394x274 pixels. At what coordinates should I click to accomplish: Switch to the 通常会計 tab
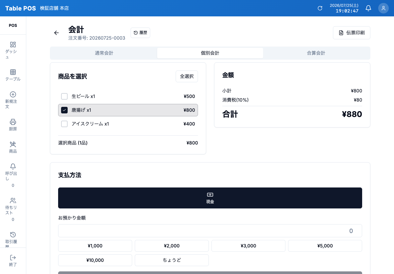coord(104,53)
